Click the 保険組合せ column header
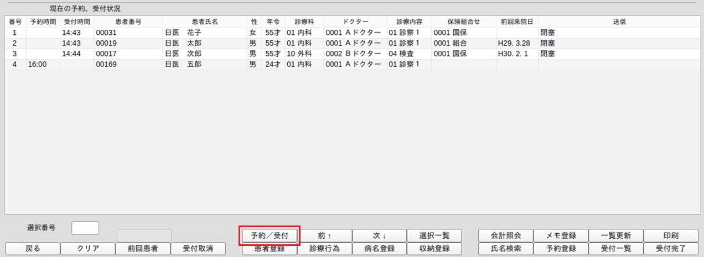The width and height of the screenshot is (704, 257). (x=464, y=22)
